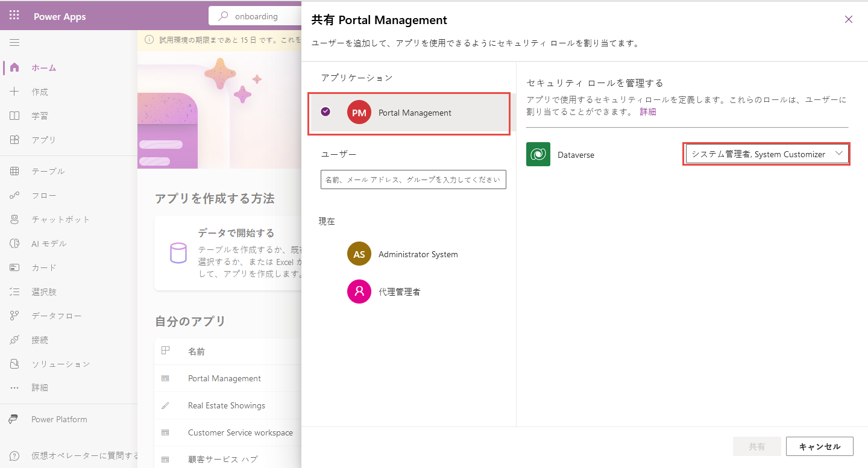The height and width of the screenshot is (468, 868).
Task: Click the フロー flow icon
Action: point(14,195)
